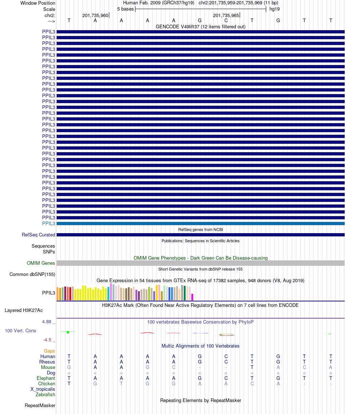
Task: Click 'Short Genetic Variants from dbSNP release 155'
Action: [200, 269]
